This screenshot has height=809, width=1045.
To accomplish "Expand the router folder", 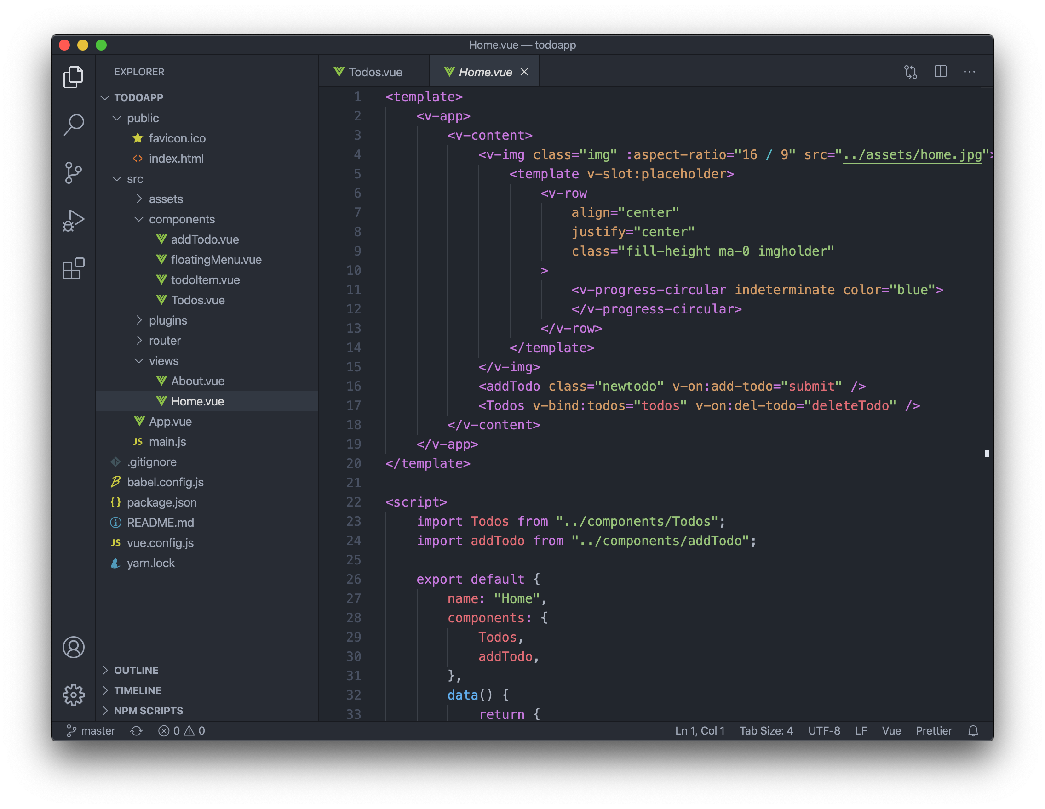I will [207, 341].
